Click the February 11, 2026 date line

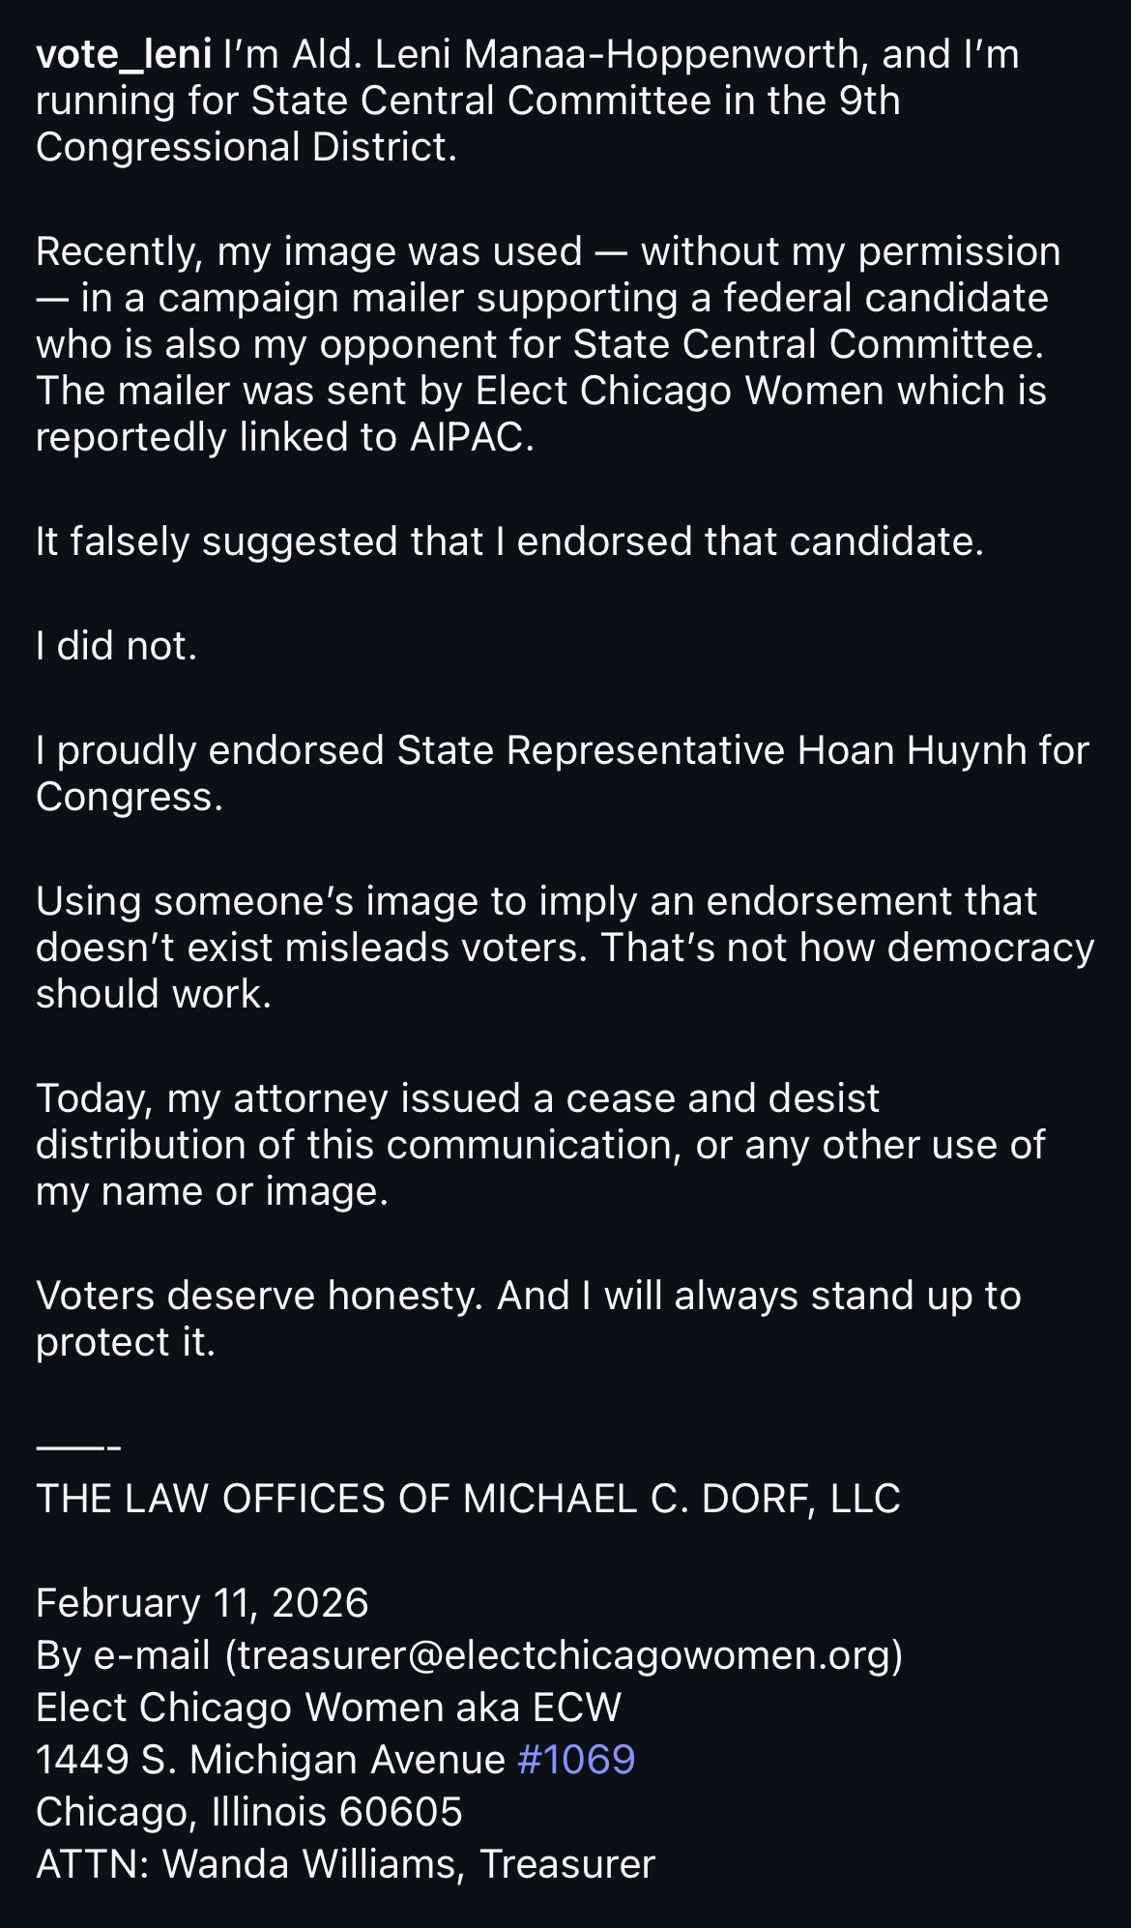[x=202, y=1602]
